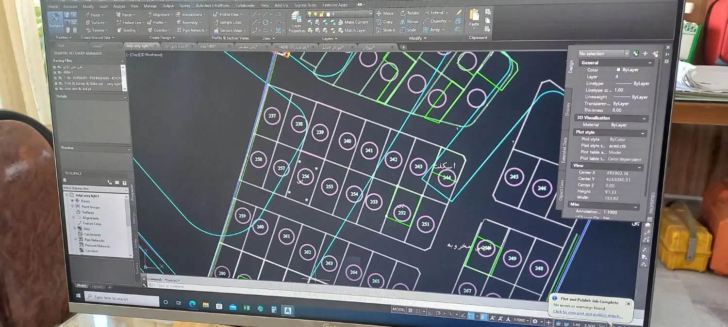Select the Model layout tab
Screen dimensions: 728x327
[x=81, y=285]
